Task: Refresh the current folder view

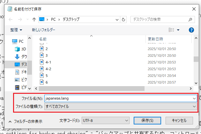Action: click(x=123, y=19)
